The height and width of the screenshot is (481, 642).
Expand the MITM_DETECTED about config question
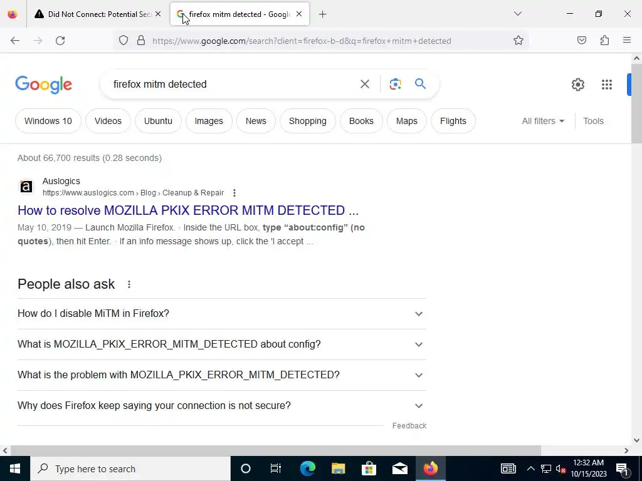click(222, 344)
